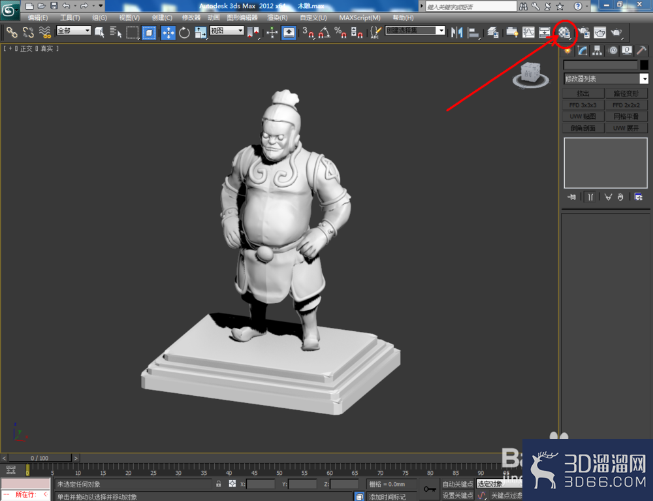Switch to the Hierarchy command panel tab
The image size is (653, 501).
point(597,50)
